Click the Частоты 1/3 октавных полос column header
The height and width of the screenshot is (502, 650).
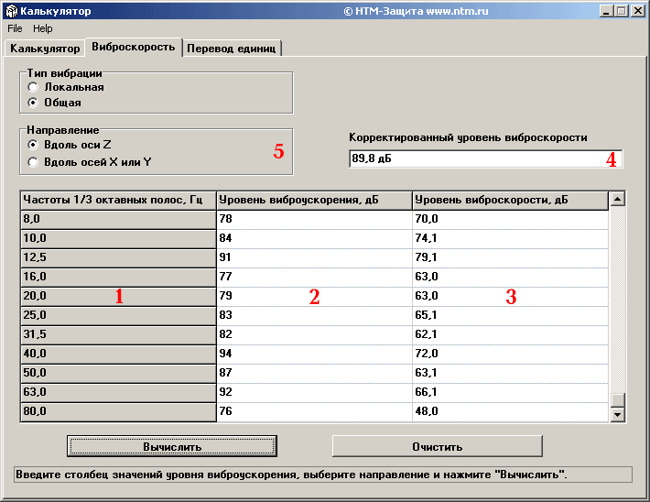click(118, 200)
